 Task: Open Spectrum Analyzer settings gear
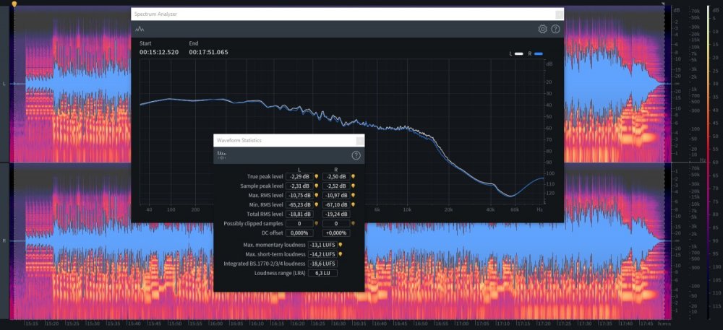click(x=542, y=29)
